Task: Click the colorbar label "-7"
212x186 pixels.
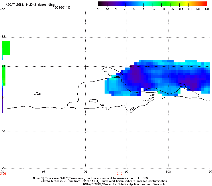Action: pyautogui.click(x=124, y=9)
